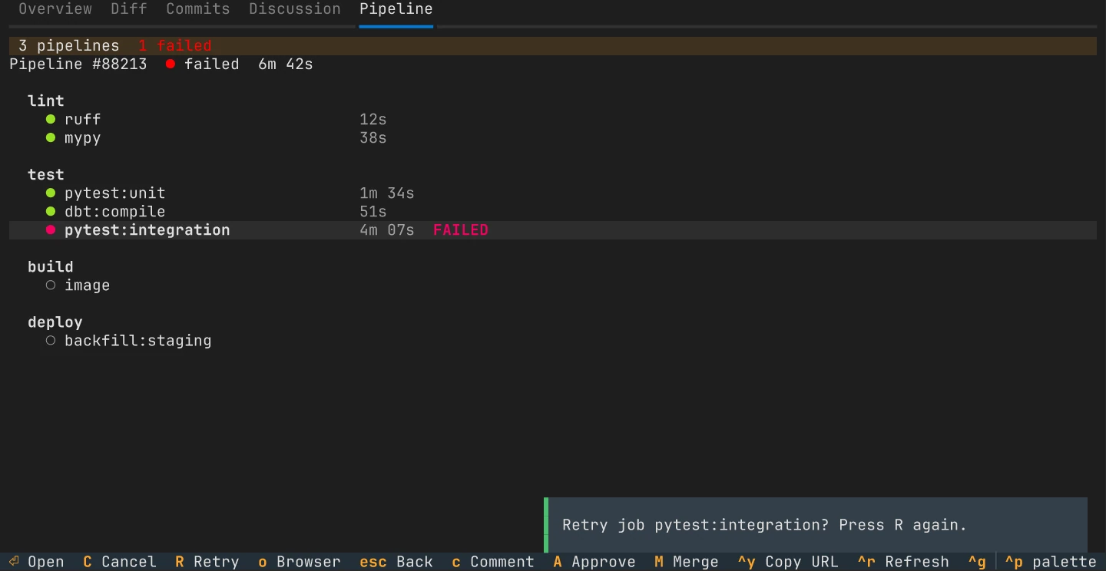Click the dbt:compile duration '51s'

(x=373, y=211)
